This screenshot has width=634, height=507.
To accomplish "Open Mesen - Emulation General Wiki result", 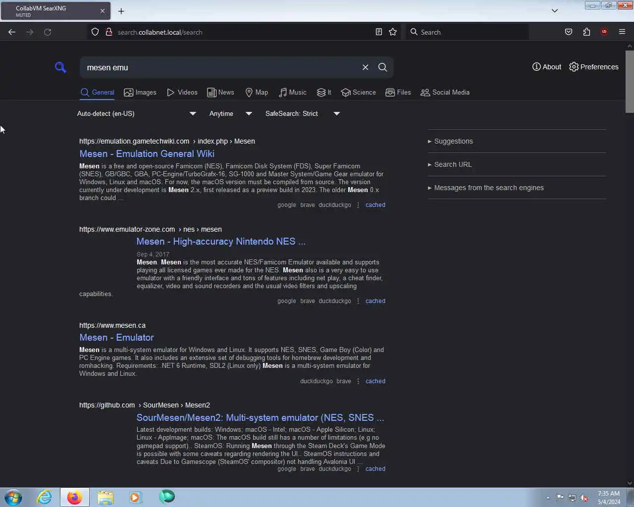I will tap(147, 154).
